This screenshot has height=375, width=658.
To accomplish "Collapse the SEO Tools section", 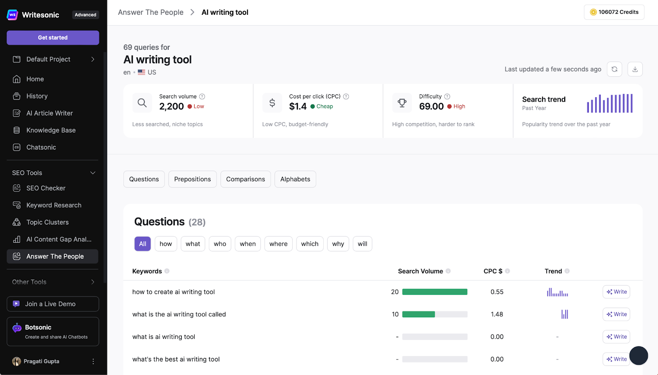I will coord(93,172).
